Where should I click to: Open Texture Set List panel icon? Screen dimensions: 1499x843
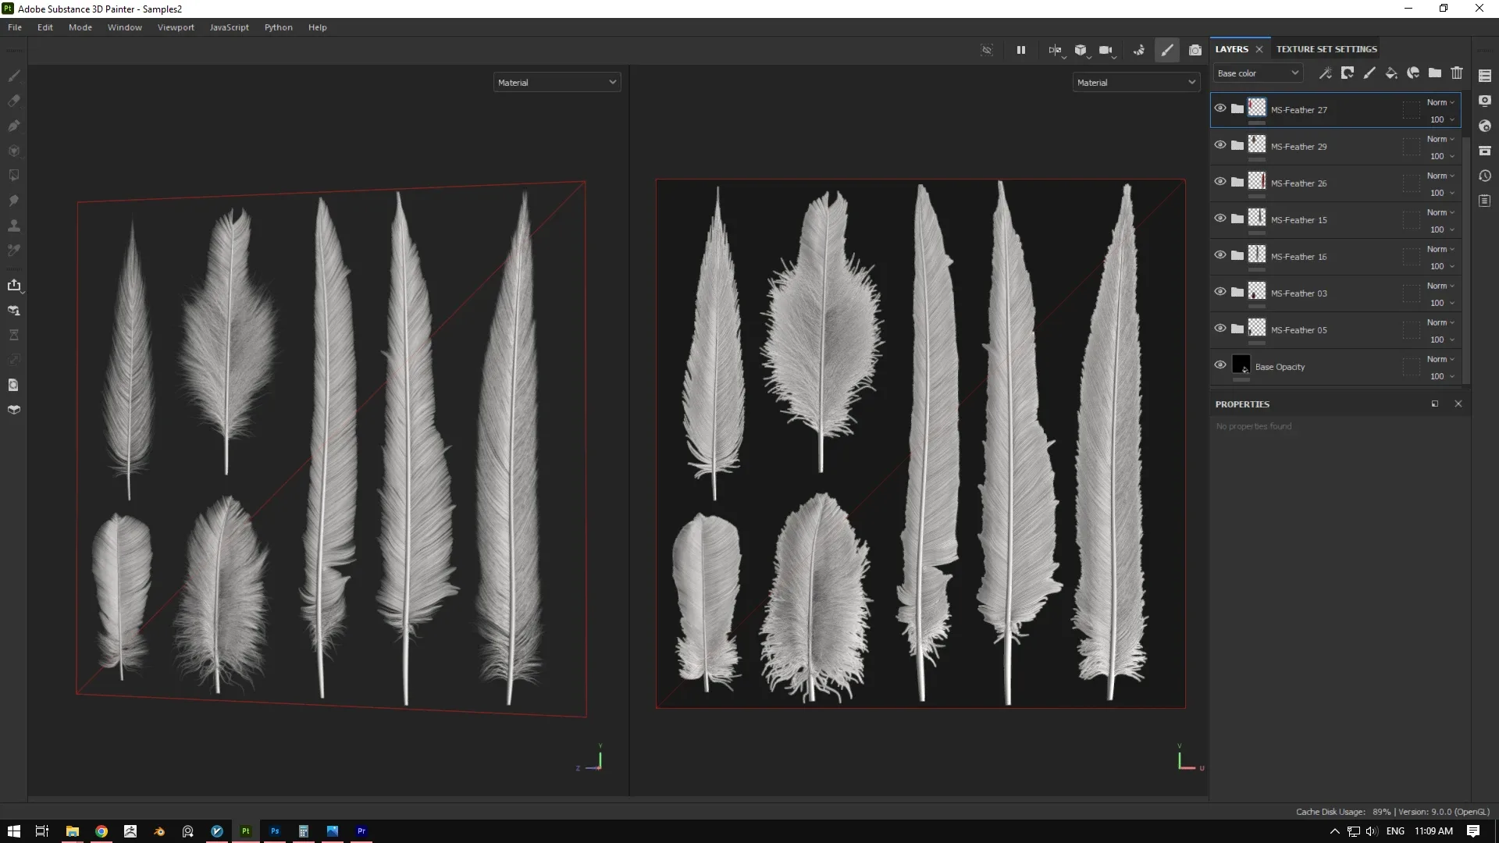tap(1485, 76)
